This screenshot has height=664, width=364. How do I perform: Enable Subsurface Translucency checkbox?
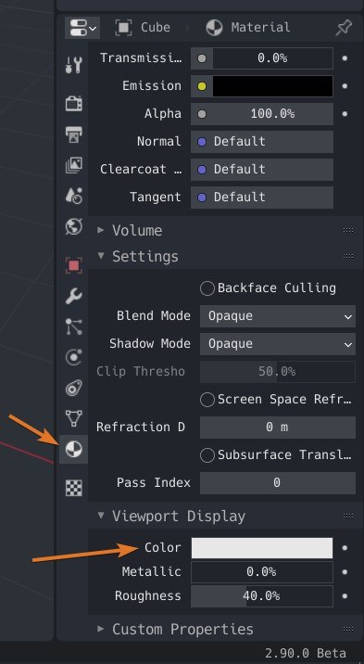(x=207, y=455)
